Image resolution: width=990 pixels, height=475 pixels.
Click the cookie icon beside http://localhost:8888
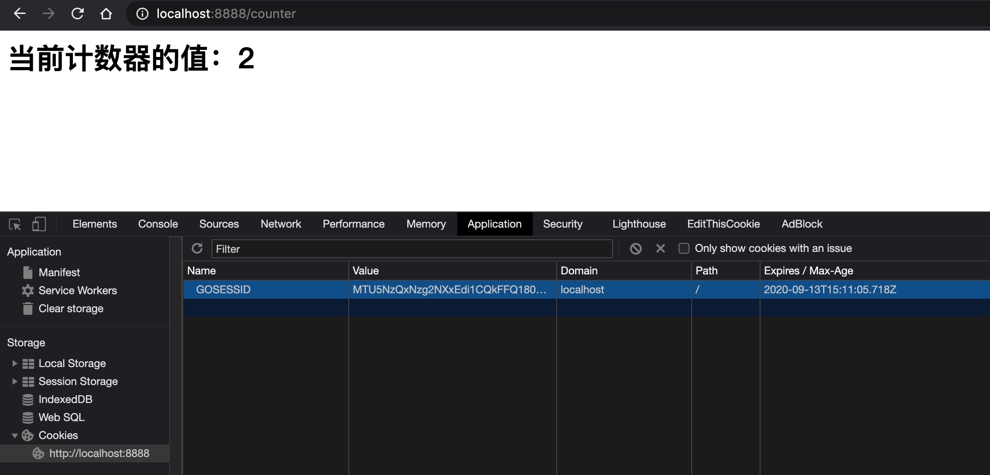click(38, 453)
